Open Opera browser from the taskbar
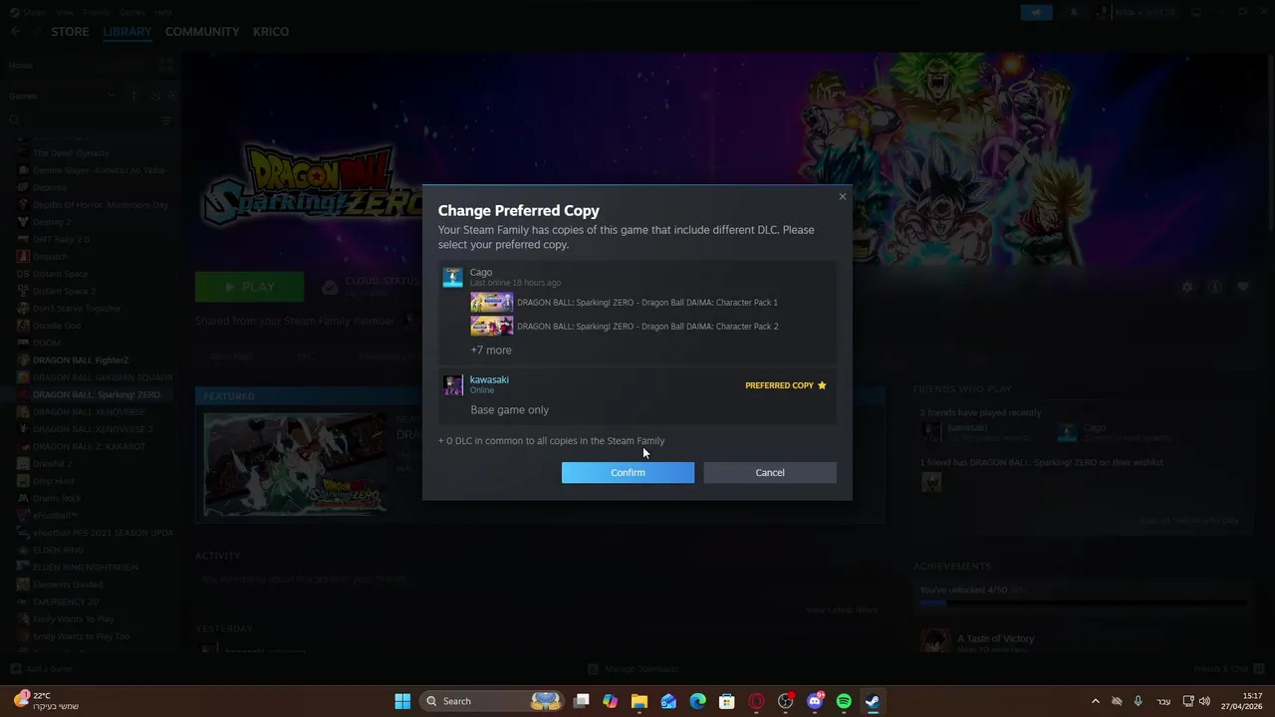Viewport: 1275px width, 717px height. coord(756,701)
